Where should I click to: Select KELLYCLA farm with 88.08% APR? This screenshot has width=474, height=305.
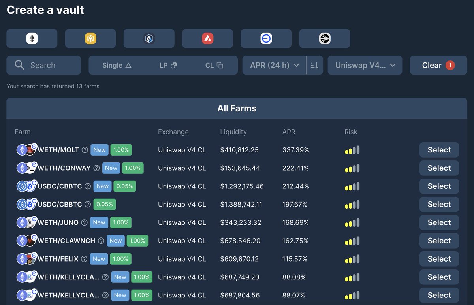tap(439, 277)
